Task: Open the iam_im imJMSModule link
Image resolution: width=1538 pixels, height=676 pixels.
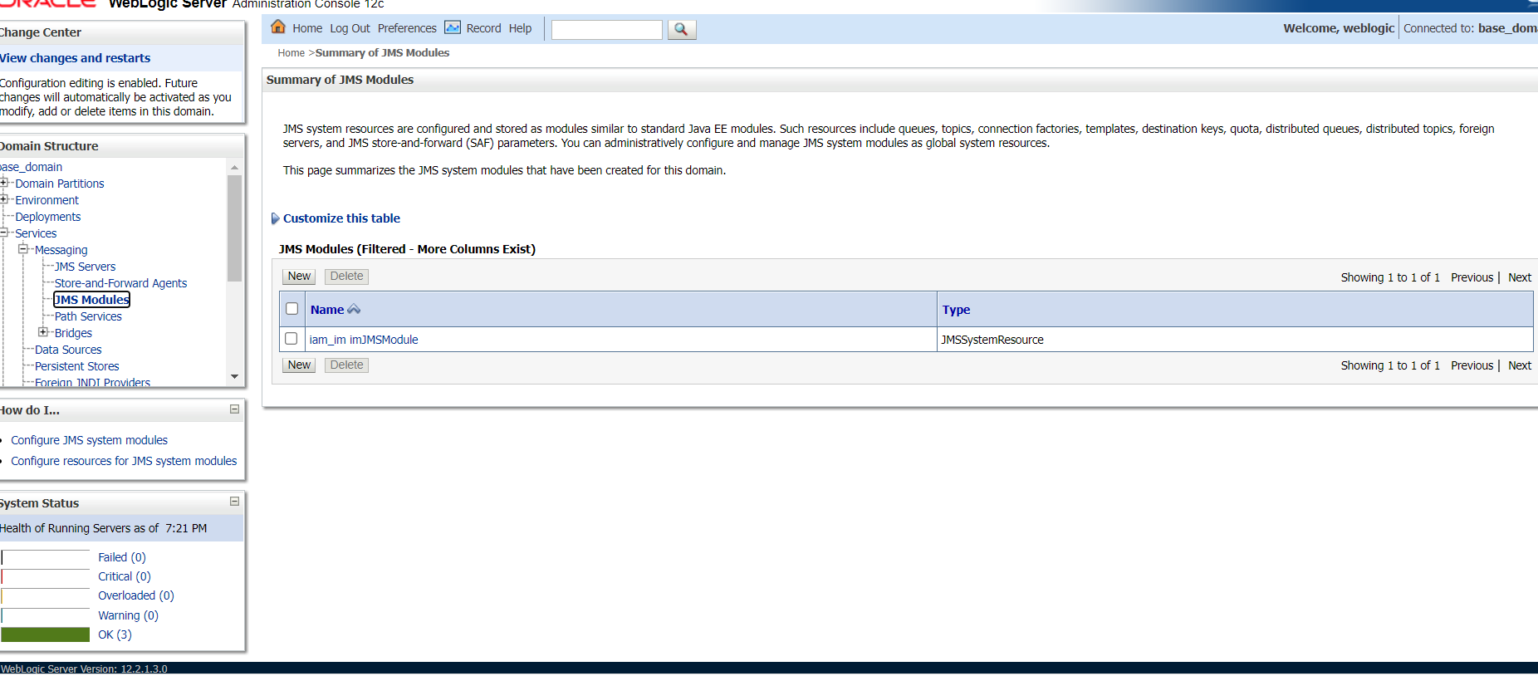Action: [363, 340]
